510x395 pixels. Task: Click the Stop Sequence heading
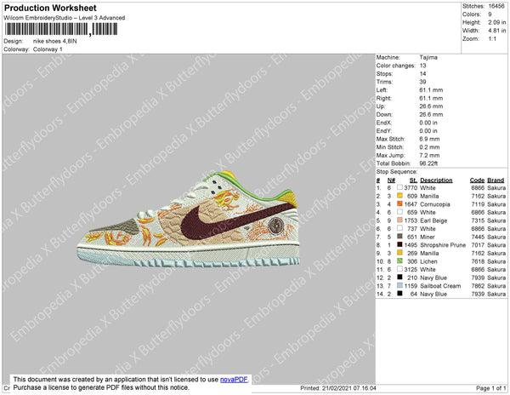[396, 172]
